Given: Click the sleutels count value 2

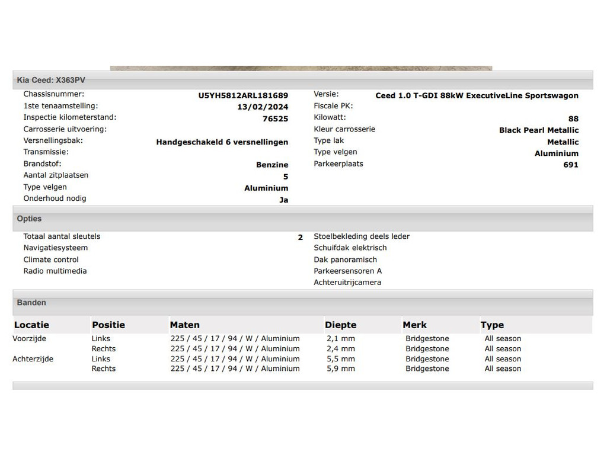Looking at the screenshot, I should [x=301, y=238].
